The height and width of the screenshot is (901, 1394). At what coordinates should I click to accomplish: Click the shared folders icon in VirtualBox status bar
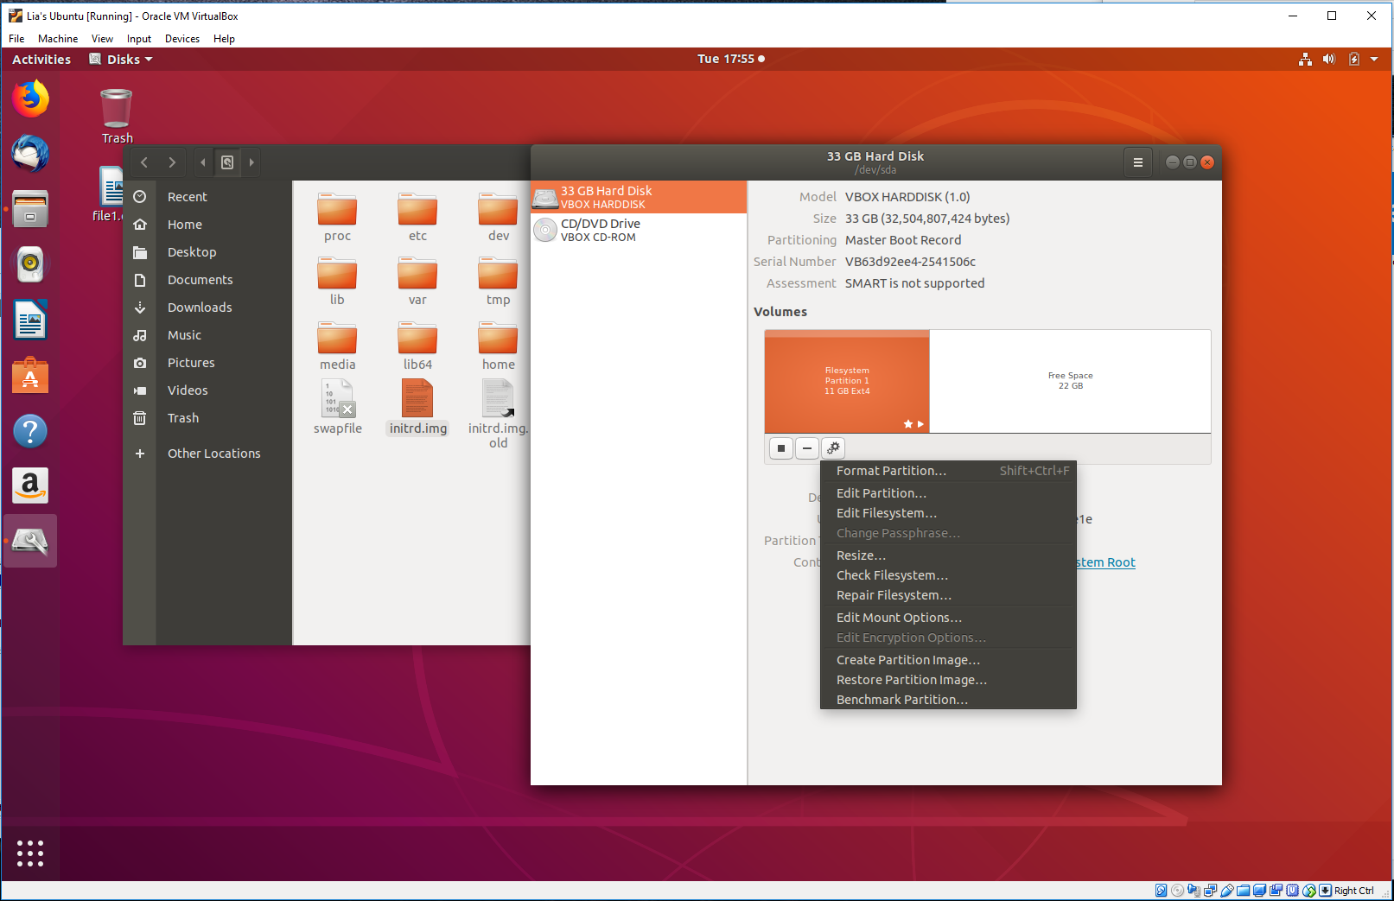tap(1244, 890)
